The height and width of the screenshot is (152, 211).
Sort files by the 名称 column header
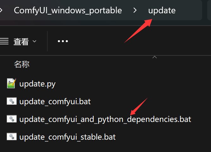(22, 64)
